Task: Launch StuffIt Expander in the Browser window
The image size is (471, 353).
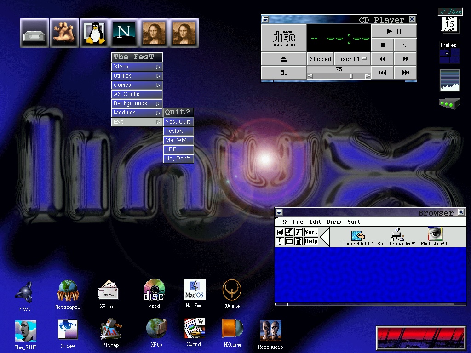Action: tap(396, 234)
